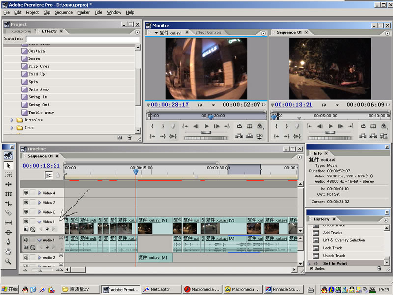The height and width of the screenshot is (295, 393).
Task: Expand Audio 2 track triangle
Action: [39, 257]
